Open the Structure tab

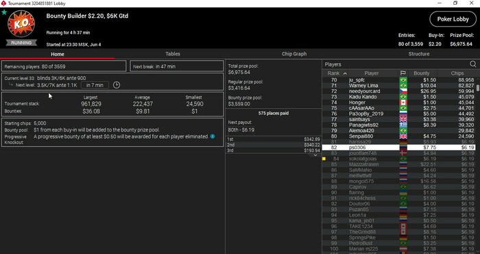pos(419,54)
